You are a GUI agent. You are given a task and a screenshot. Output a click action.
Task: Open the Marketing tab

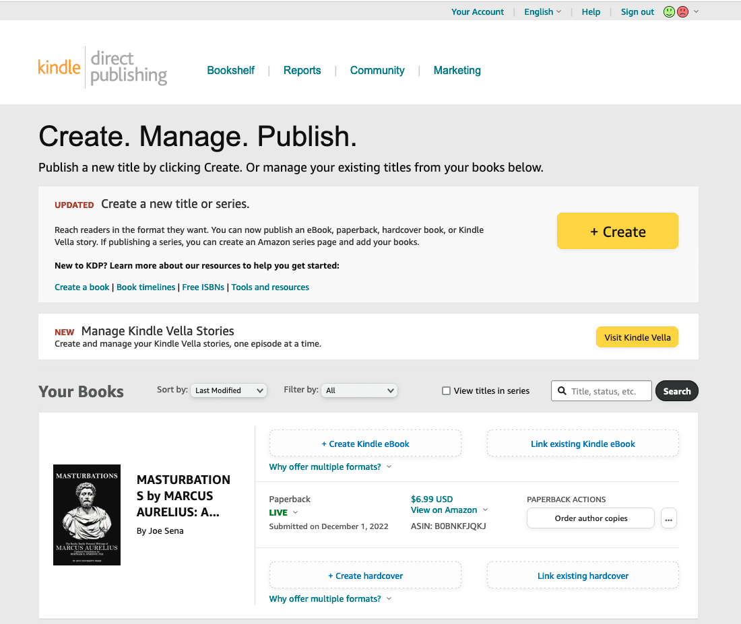(x=457, y=71)
